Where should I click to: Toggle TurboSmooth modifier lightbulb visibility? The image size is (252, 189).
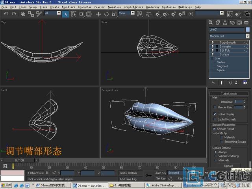(213, 43)
